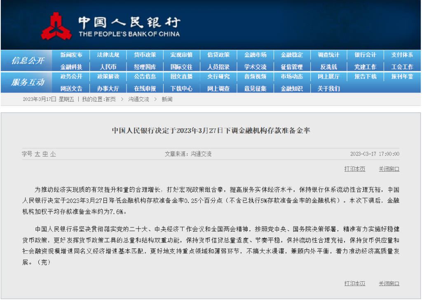Viewport: 422px width, 301px height.
Task: Open the 新闻发布 menu item
Action: 71,55
